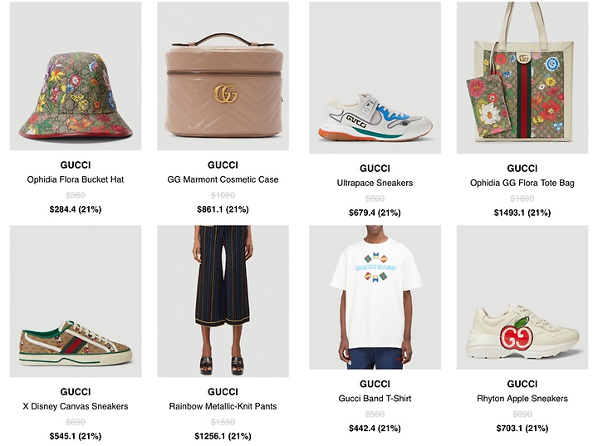Viewport: 598px width, 446px height.
Task: Open the Ophidia GG Flora Tote Bag picture
Action: coord(522,77)
